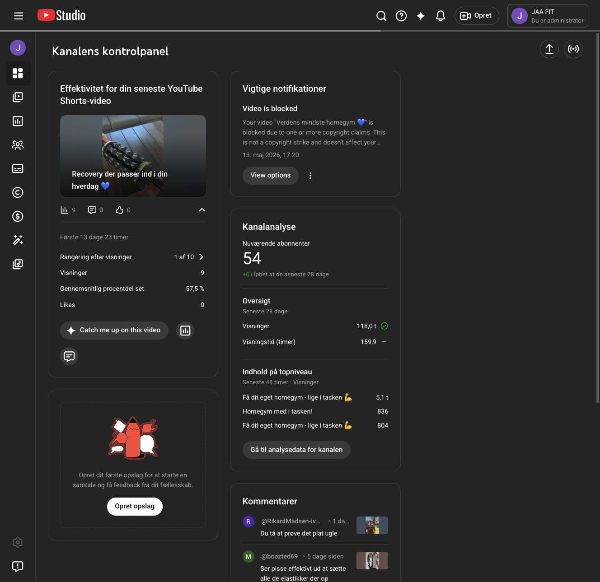
Task: Open the hamburger navigation menu
Action: (19, 16)
